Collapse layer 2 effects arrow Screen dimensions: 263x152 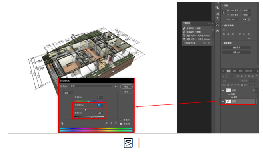point(256,90)
